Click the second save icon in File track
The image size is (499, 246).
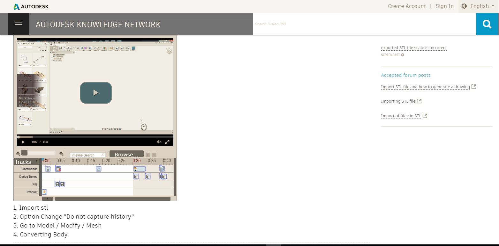tap(62, 184)
